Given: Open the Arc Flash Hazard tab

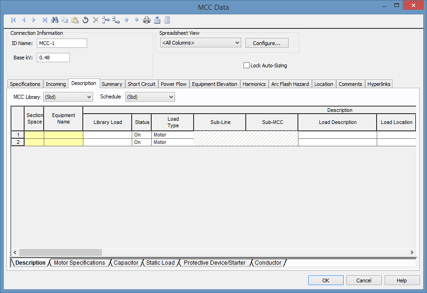Looking at the screenshot, I should 290,84.
